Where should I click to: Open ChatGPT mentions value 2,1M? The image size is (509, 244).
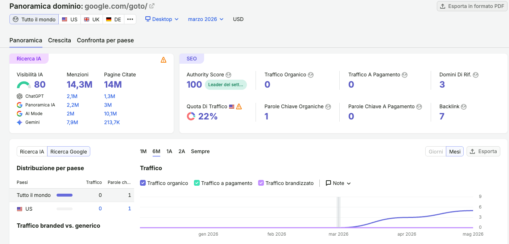point(72,96)
